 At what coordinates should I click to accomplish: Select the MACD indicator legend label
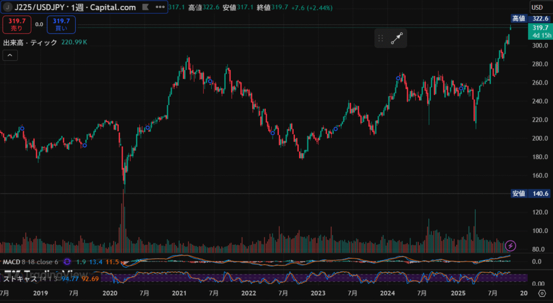(12, 261)
